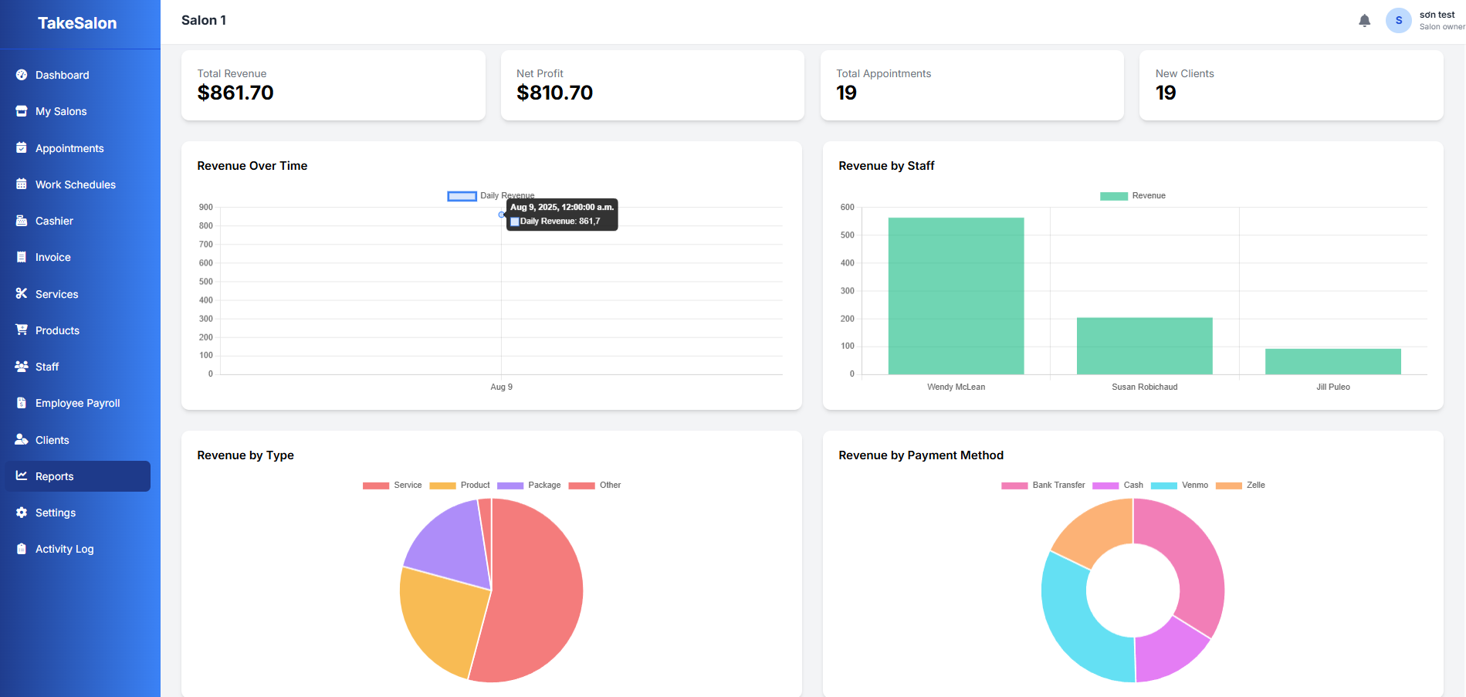1466x697 pixels.
Task: Open Staff via the people icon
Action: click(21, 367)
